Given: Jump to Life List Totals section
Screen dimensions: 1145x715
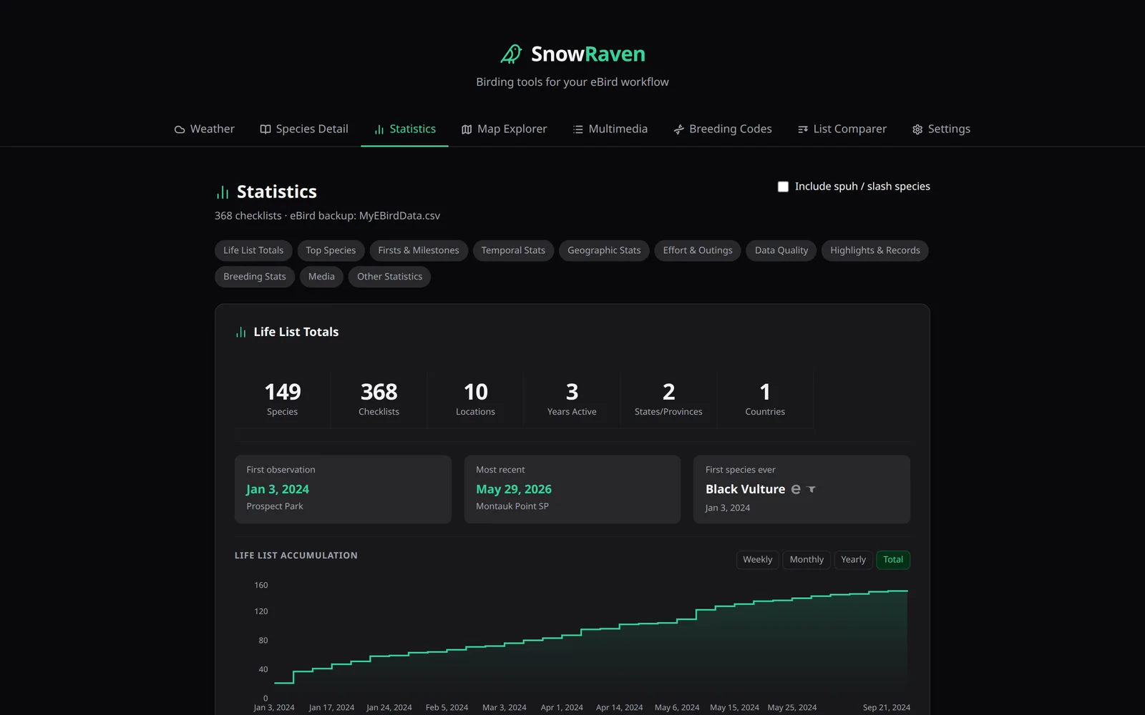Looking at the screenshot, I should (x=253, y=250).
